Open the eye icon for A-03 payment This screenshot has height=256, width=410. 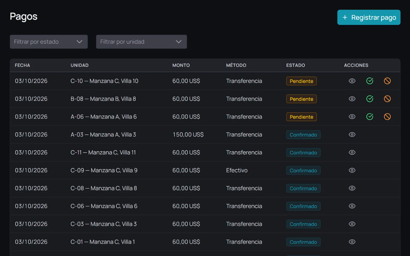tap(352, 135)
